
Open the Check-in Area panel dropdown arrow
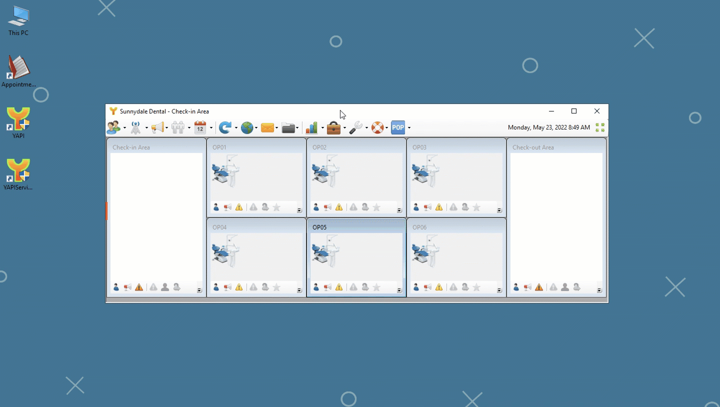(x=199, y=290)
